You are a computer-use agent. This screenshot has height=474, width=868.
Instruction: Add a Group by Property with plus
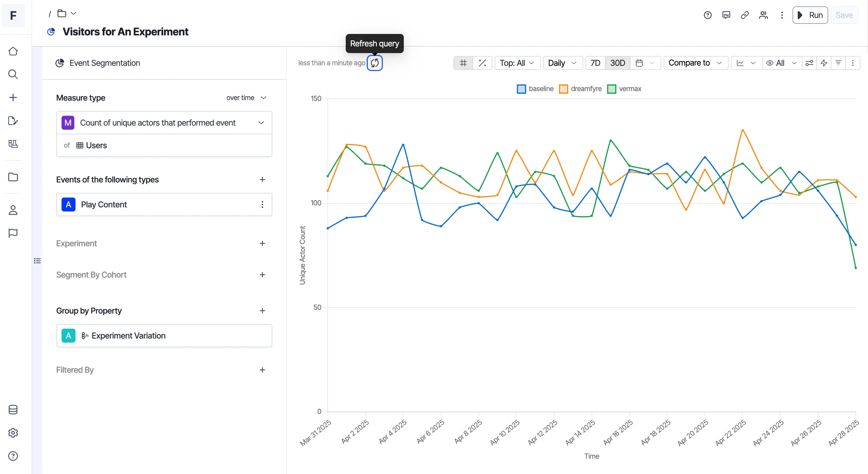tap(262, 310)
